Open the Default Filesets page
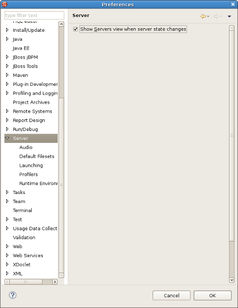238x308 pixels. click(x=37, y=156)
